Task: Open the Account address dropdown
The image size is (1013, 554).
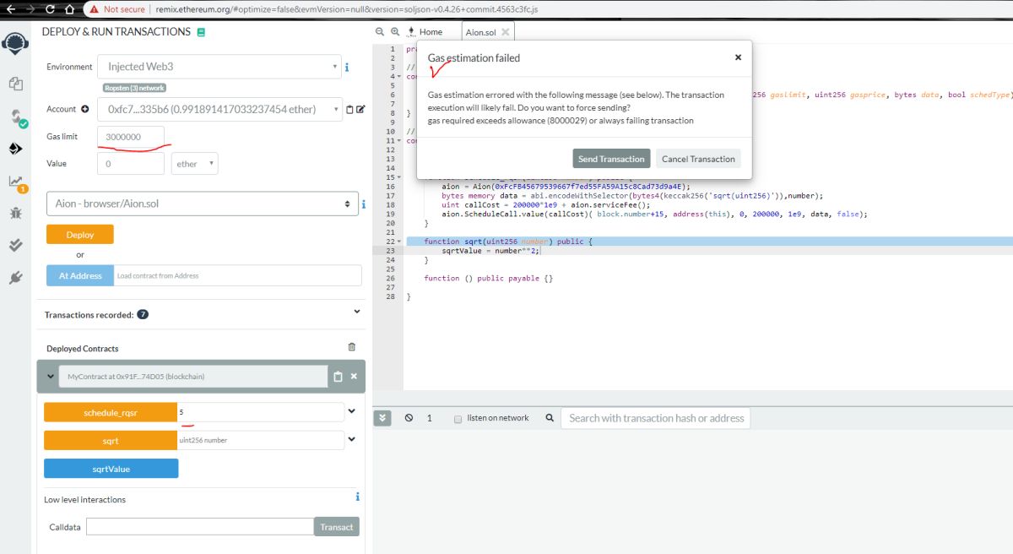Action: [220, 109]
